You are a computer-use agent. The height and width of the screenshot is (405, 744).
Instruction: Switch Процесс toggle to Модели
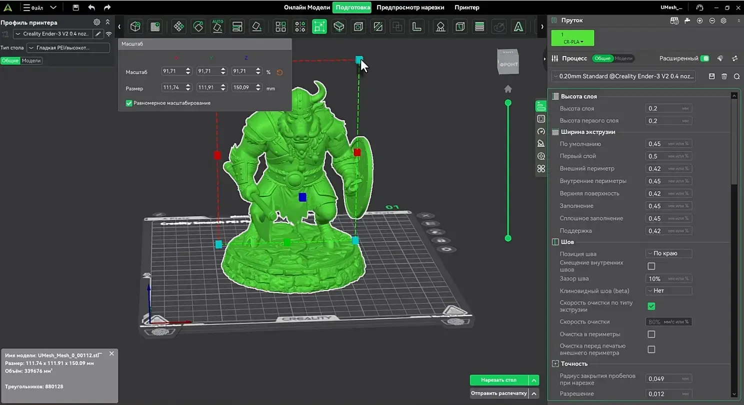pyautogui.click(x=623, y=58)
